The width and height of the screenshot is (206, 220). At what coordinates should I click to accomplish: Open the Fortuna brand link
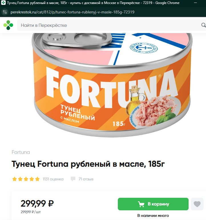21,152
